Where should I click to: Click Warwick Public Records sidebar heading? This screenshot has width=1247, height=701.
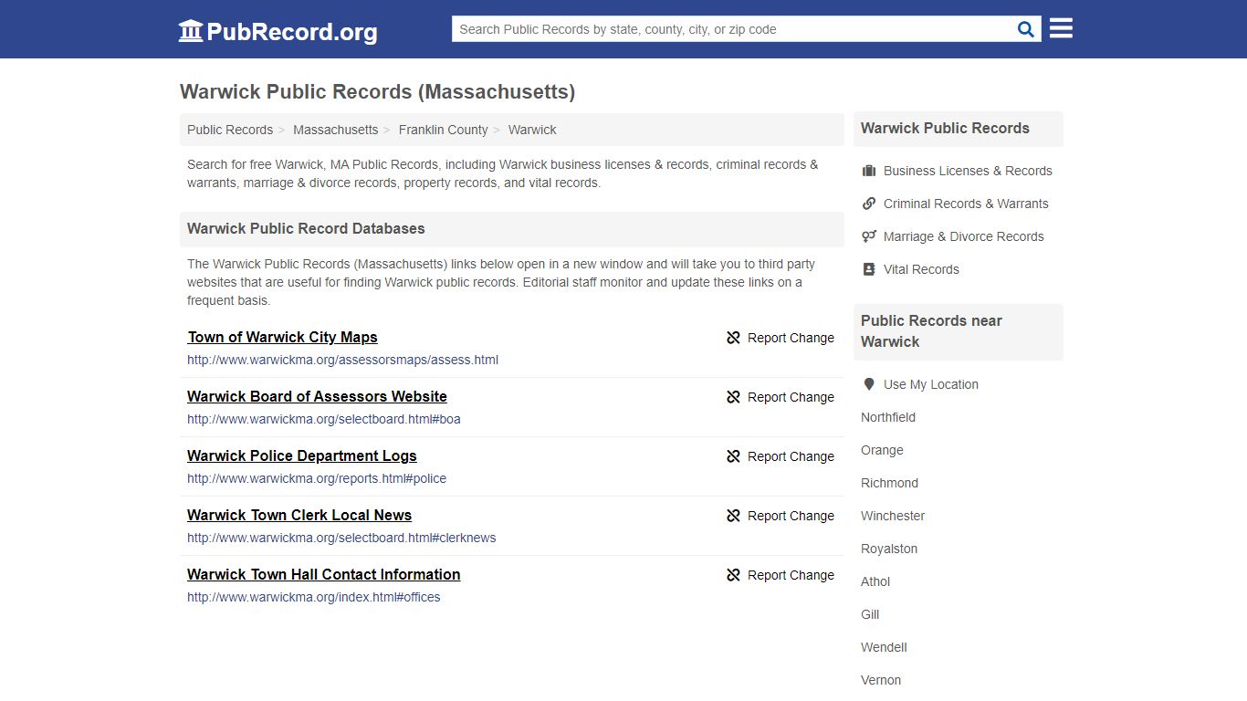[x=945, y=129]
